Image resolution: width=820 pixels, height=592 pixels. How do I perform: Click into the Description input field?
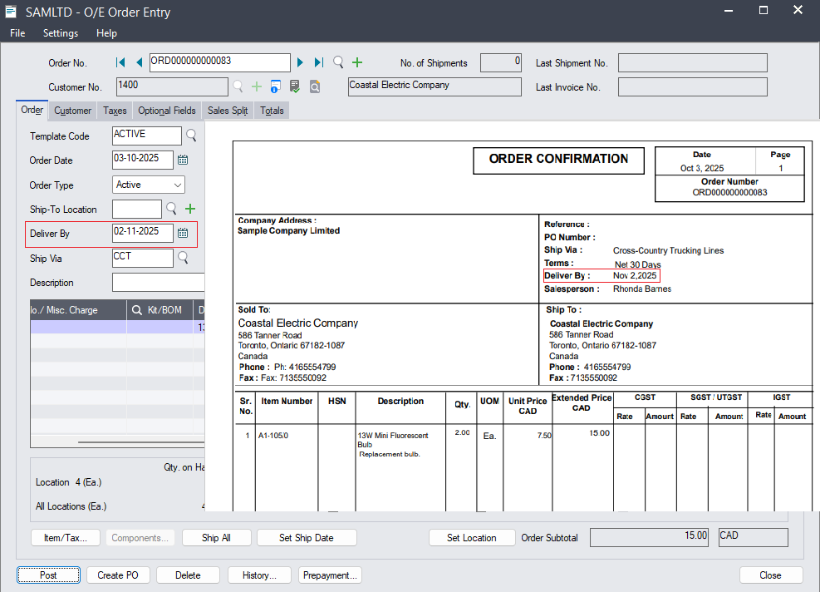click(x=158, y=283)
